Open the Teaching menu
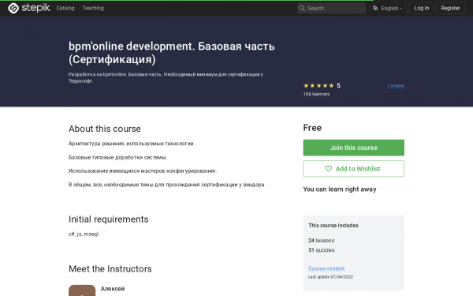The image size is (473, 296). (x=93, y=8)
